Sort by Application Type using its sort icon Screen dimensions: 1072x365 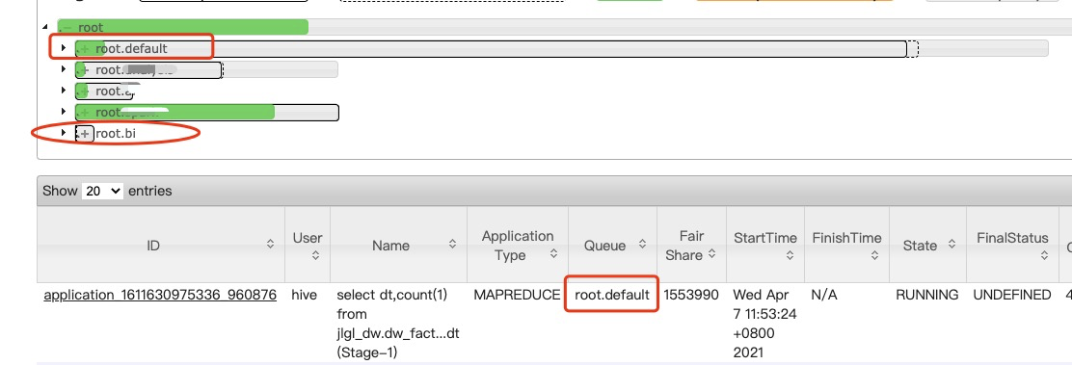point(553,254)
